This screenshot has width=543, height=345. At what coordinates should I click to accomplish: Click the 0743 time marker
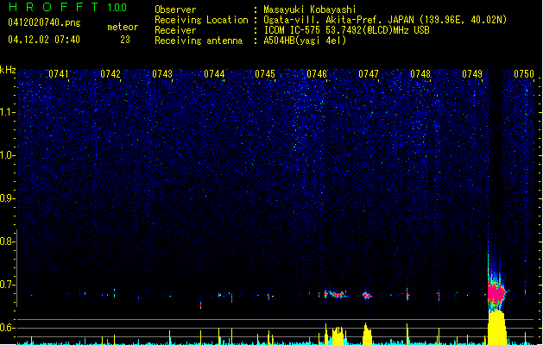pyautogui.click(x=162, y=74)
